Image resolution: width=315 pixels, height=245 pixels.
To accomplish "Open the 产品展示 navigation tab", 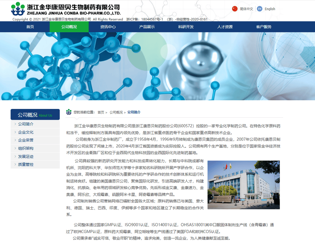I will [147, 27].
